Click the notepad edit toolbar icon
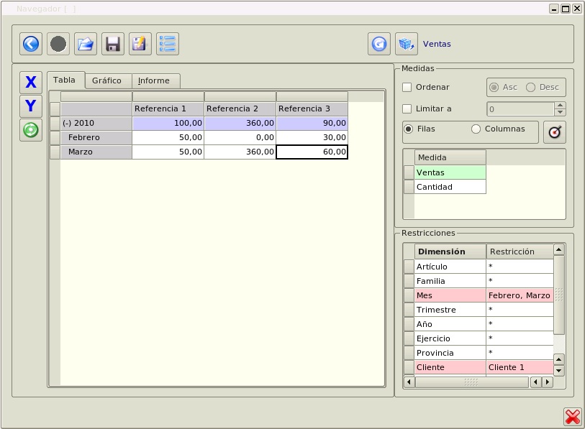This screenshot has width=585, height=429. click(x=140, y=44)
